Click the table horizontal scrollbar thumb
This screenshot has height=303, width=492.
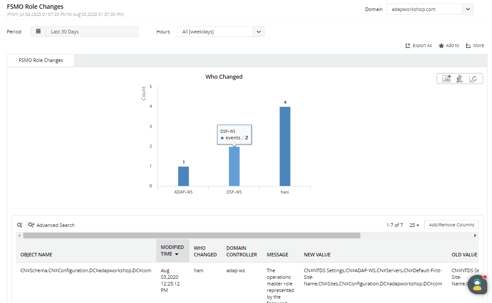[192, 236]
